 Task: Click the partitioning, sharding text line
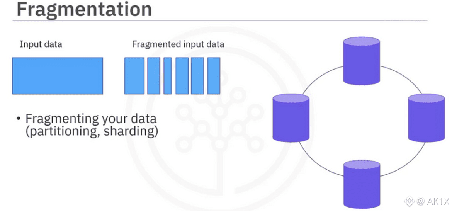[x=92, y=131]
